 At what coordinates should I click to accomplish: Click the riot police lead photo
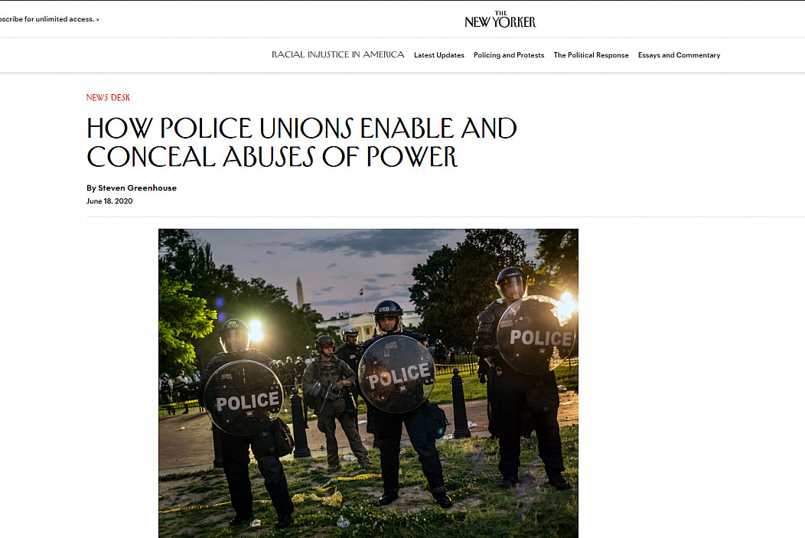(x=368, y=383)
